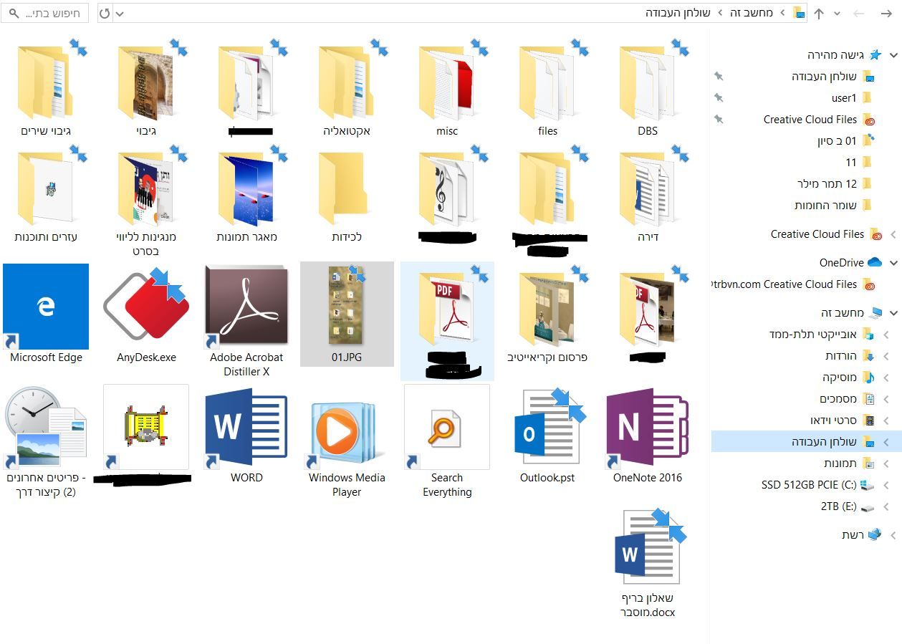Click the recent locations chevron beside navigation arrows
This screenshot has height=644, width=902.
(x=838, y=14)
